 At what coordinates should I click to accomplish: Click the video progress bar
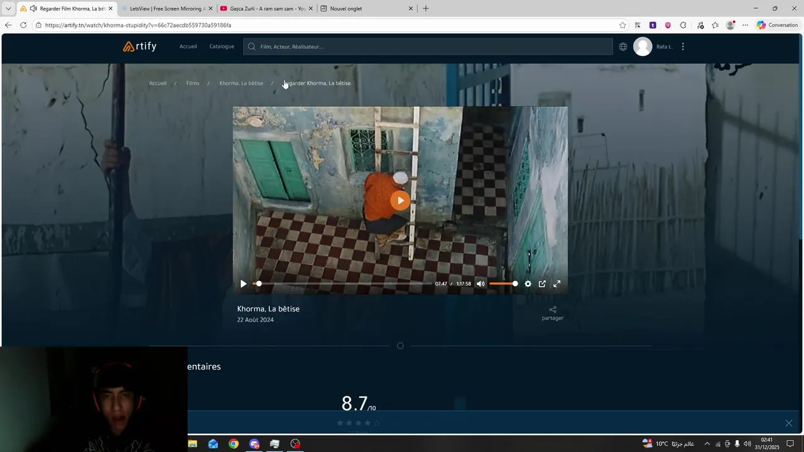pos(342,284)
